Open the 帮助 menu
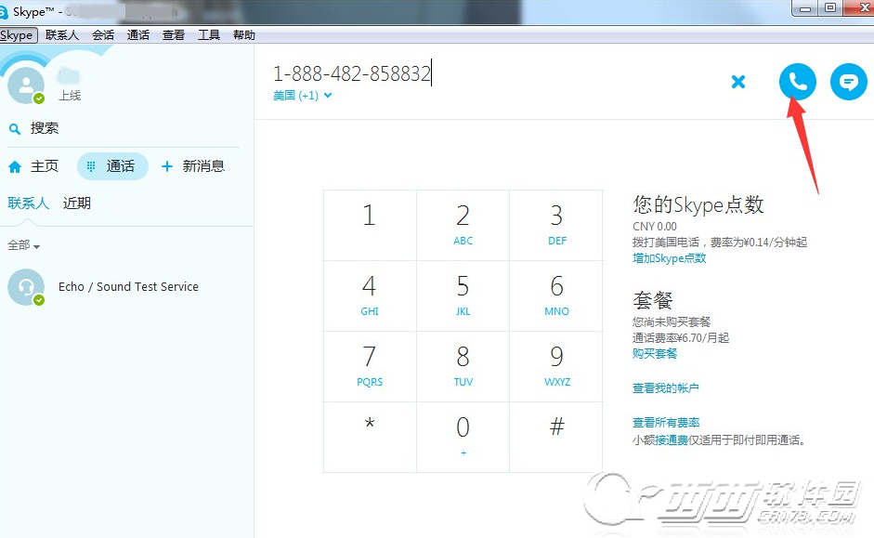Viewport: 874px width, 538px height. 244,35
